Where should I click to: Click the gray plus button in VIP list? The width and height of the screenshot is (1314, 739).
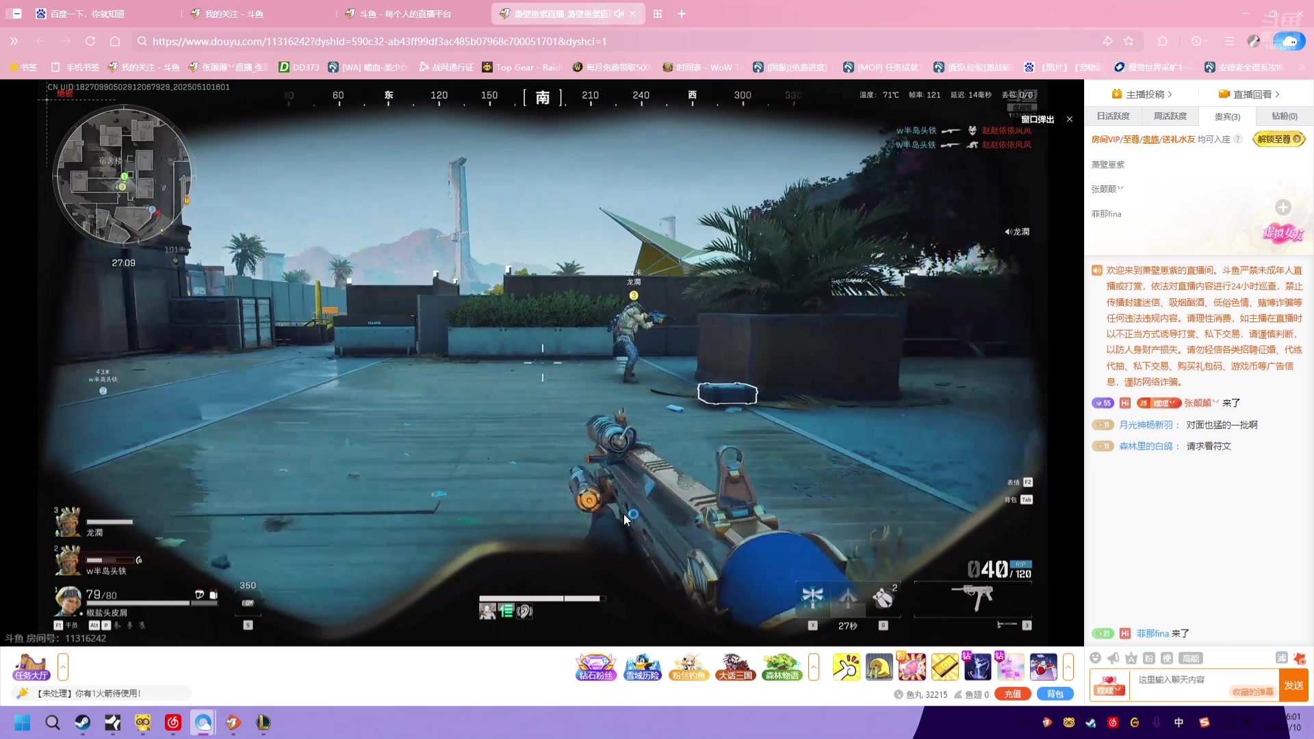1283,207
